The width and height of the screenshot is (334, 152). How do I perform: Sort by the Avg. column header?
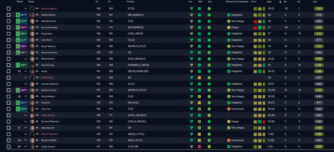[x=315, y=2]
